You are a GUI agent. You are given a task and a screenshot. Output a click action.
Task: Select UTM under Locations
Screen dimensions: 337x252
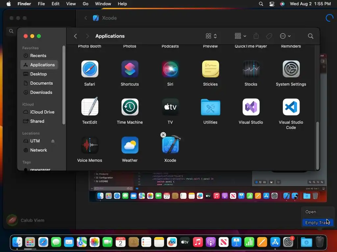point(36,141)
